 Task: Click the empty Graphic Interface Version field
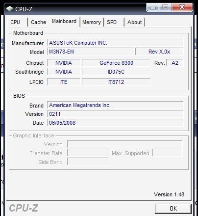(x=124, y=144)
